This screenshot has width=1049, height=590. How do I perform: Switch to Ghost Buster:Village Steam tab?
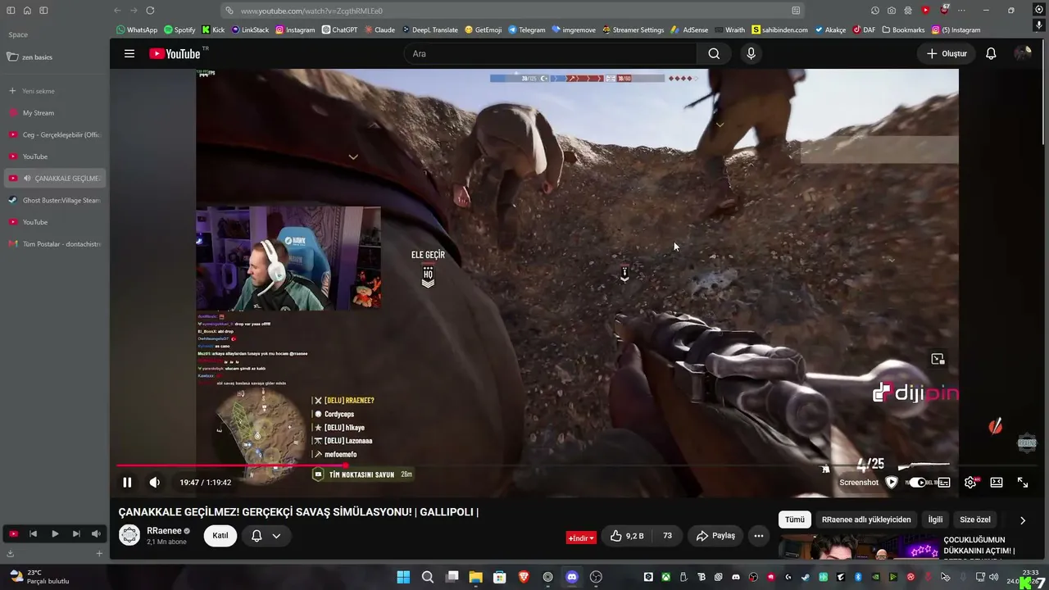click(54, 200)
